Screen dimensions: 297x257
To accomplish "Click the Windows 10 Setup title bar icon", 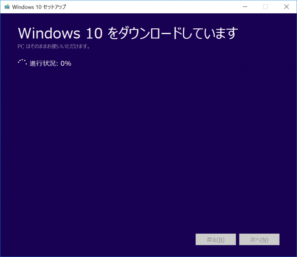I will (7, 7).
